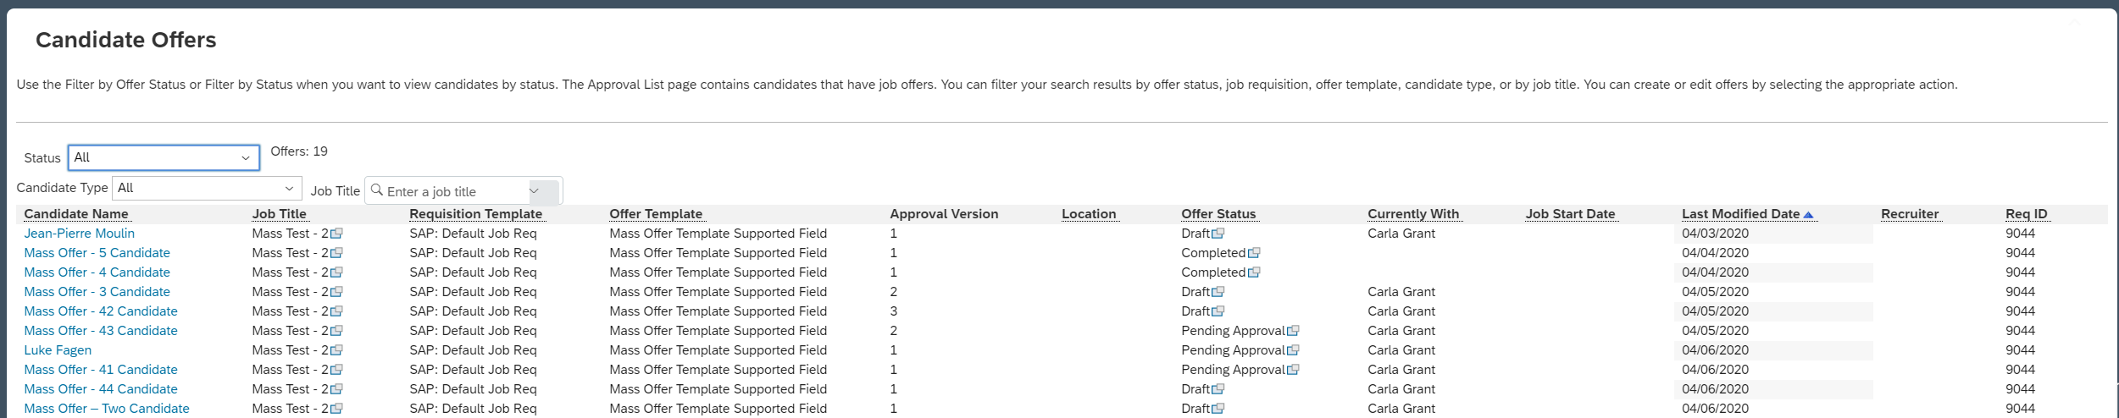This screenshot has height=418, width=2119.
Task: Click the search magnifier in Job Title field
Action: tap(377, 190)
